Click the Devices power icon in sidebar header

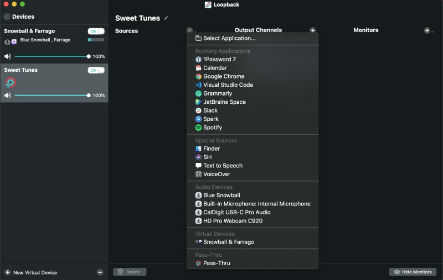click(7, 17)
